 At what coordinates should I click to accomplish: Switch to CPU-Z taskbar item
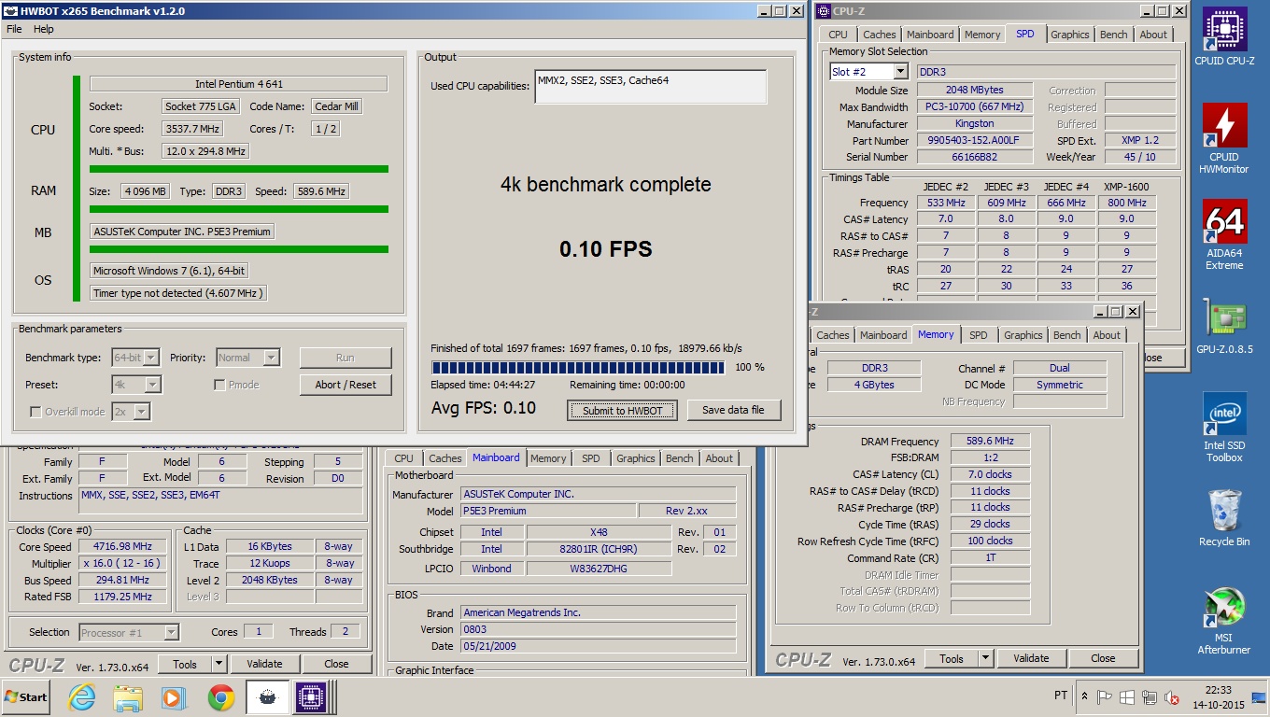[x=312, y=697]
